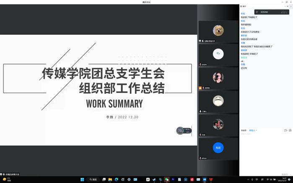293x183 pixels.
Task: Open the taskbar search box
Action: [x=93, y=180]
